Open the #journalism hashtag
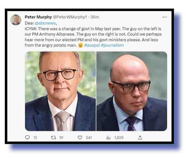Image resolution: width=186 pixels, height=158 pixels. [112, 45]
